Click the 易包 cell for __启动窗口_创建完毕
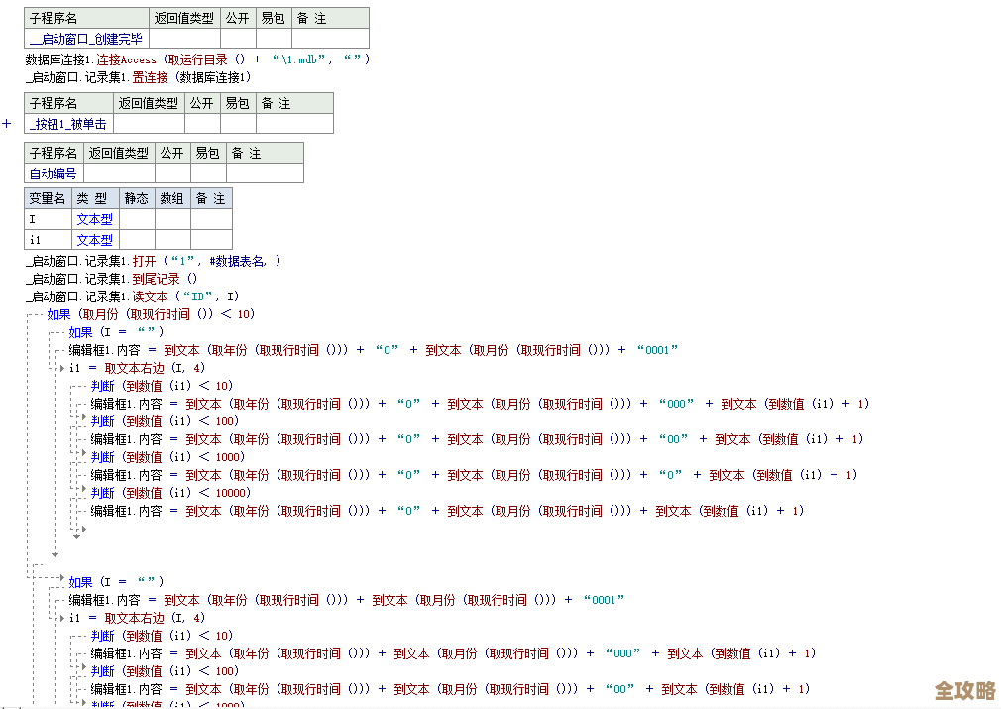Viewport: 1001px width, 709px height. click(x=273, y=39)
